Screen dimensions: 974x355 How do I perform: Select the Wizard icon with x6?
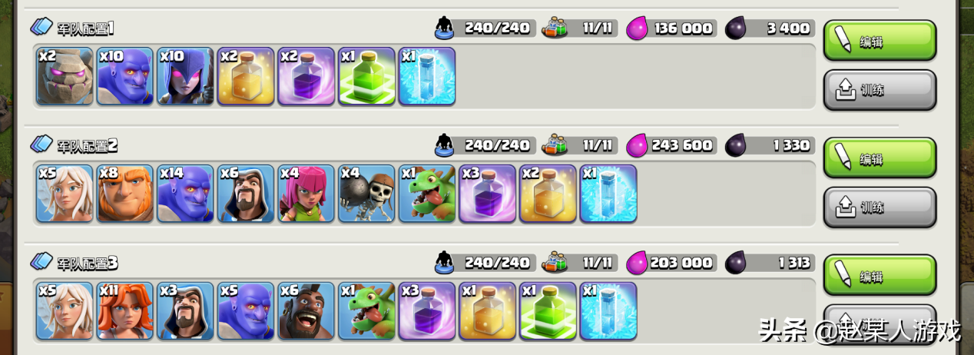pos(246,194)
